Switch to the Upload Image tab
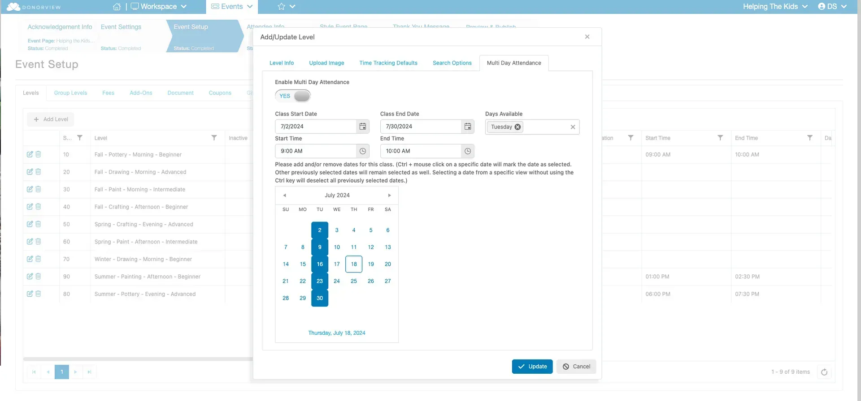The width and height of the screenshot is (861, 401). (x=326, y=63)
